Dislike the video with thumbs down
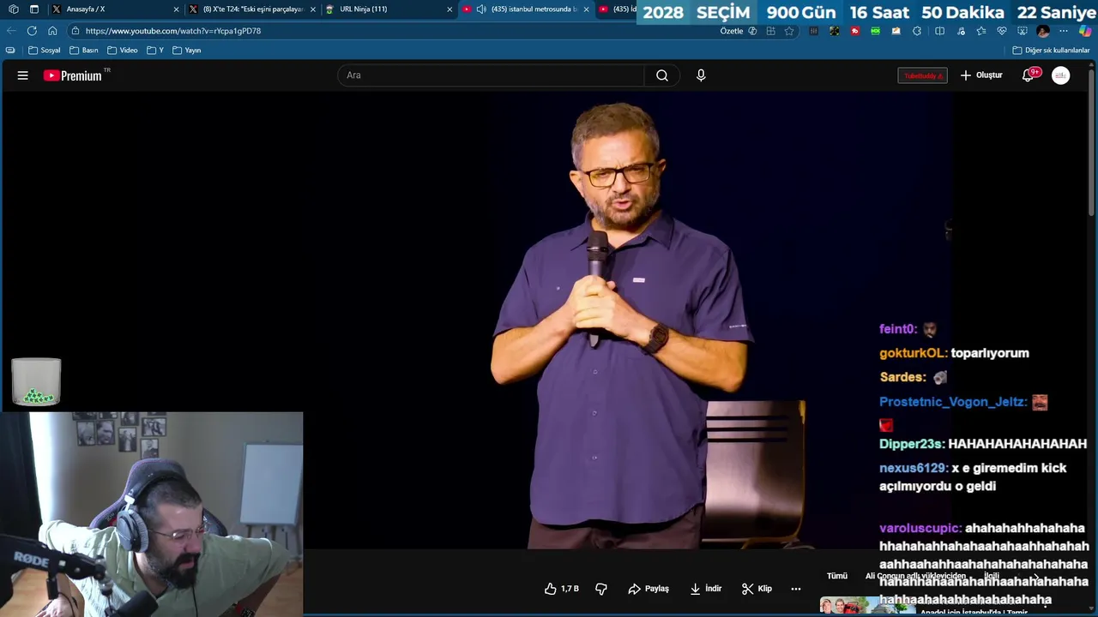Viewport: 1098px width, 617px height. (601, 589)
